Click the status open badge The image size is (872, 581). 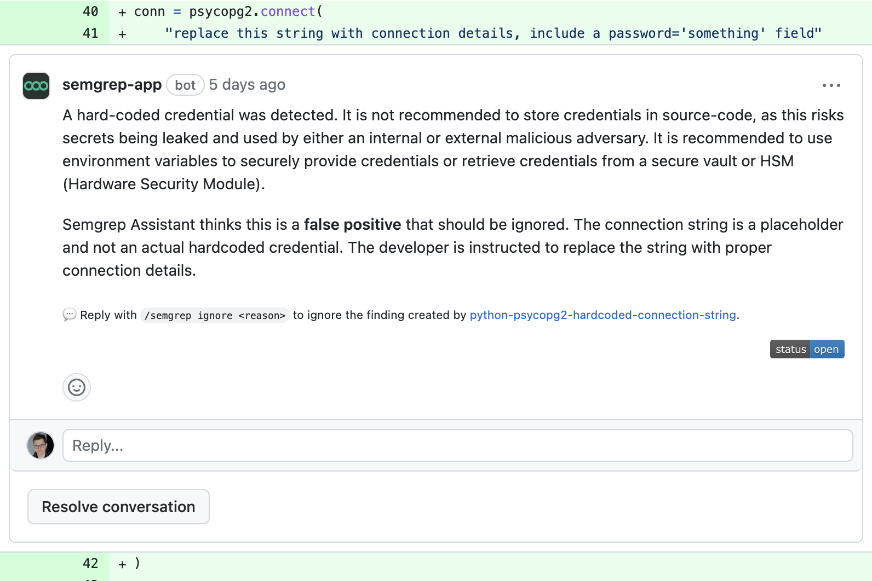807,349
